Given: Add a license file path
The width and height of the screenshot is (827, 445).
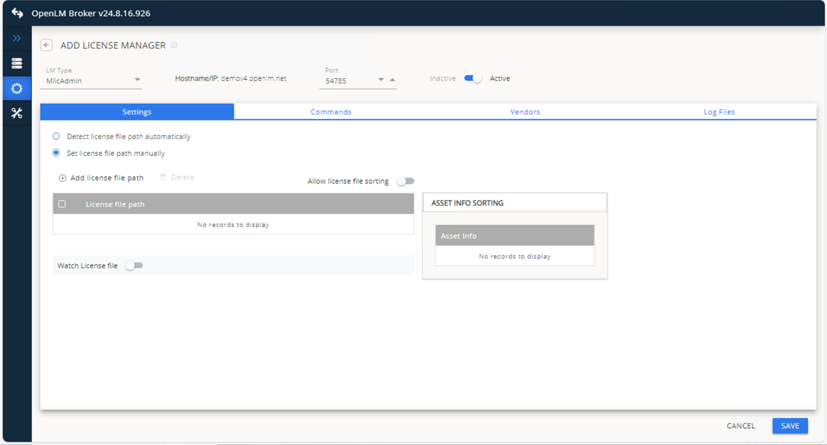Looking at the screenshot, I should point(101,177).
